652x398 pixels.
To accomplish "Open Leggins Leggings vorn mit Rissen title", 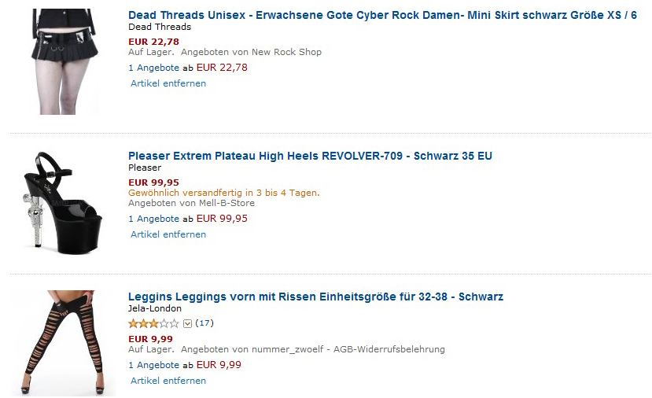I will click(315, 297).
